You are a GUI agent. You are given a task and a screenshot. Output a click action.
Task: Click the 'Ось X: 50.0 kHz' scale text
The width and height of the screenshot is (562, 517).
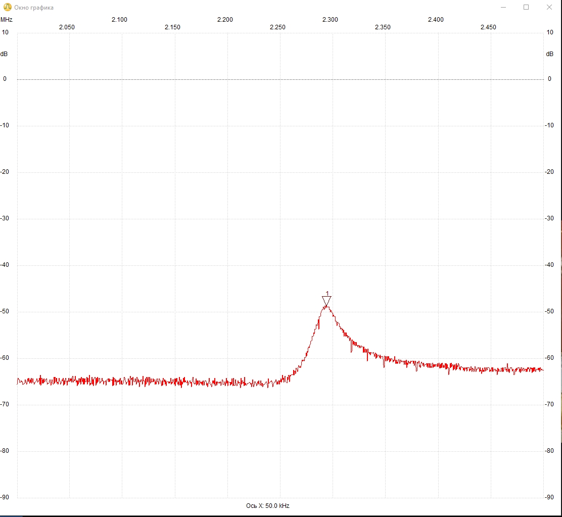tap(268, 506)
